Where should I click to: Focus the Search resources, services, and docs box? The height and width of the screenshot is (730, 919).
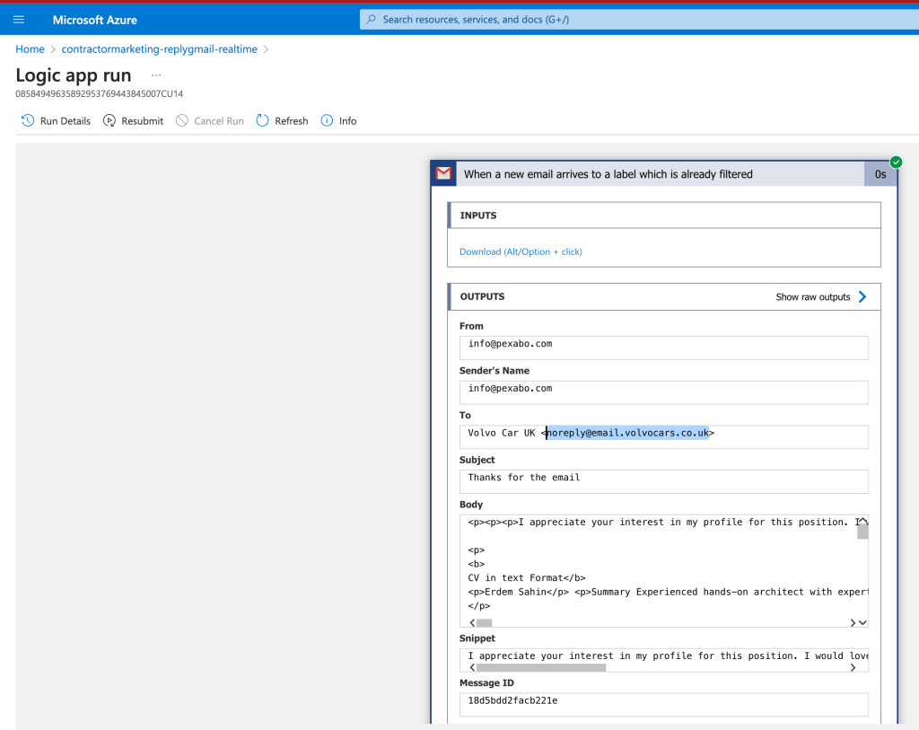pyautogui.click(x=639, y=20)
